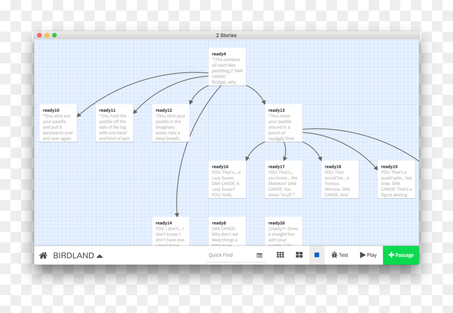Show full passage view with blue square
The height and width of the screenshot is (313, 453).
pos(317,255)
